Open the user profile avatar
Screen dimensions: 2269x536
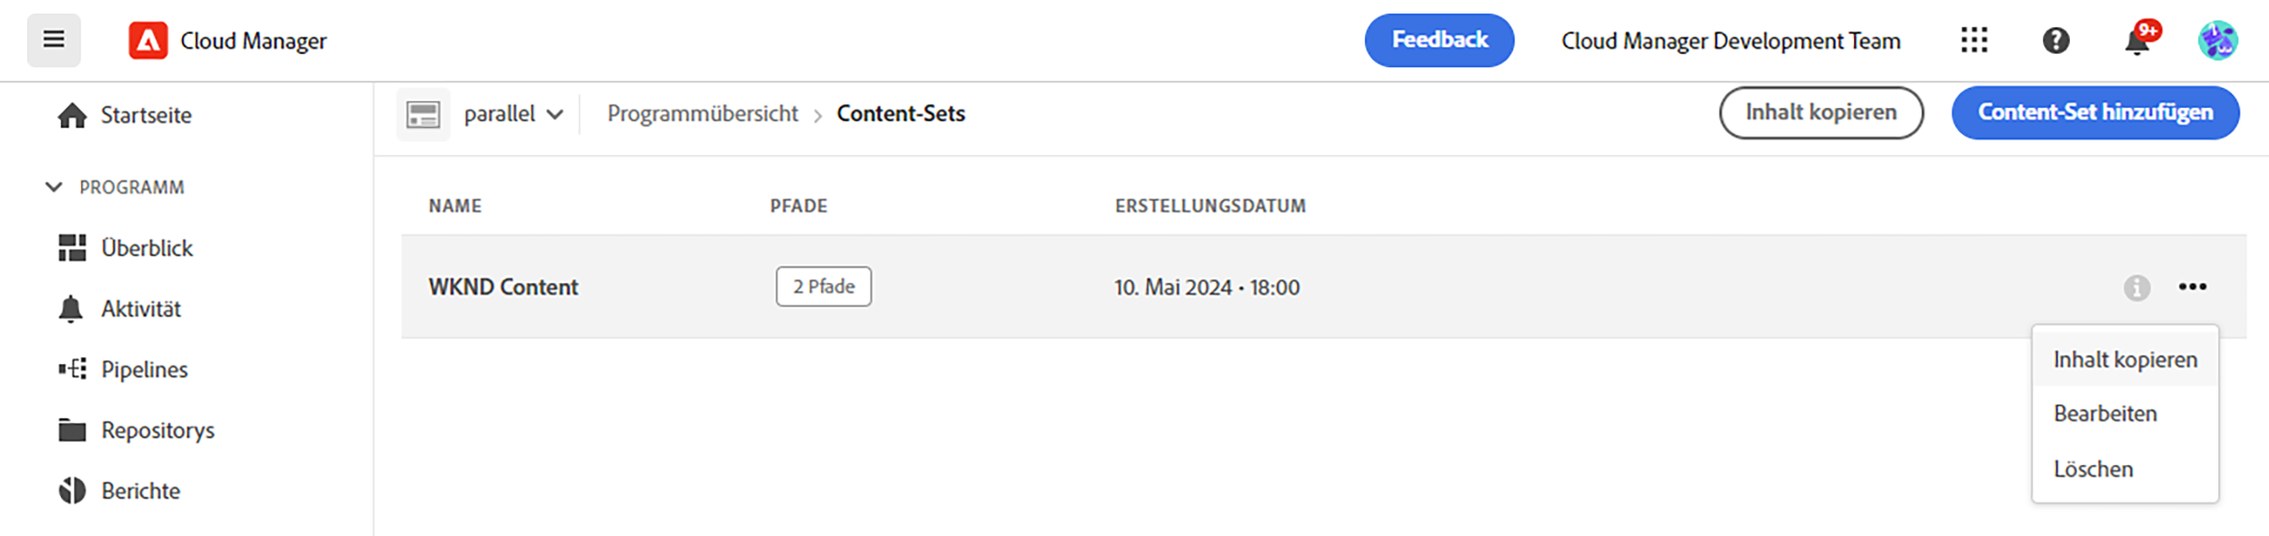[2217, 40]
